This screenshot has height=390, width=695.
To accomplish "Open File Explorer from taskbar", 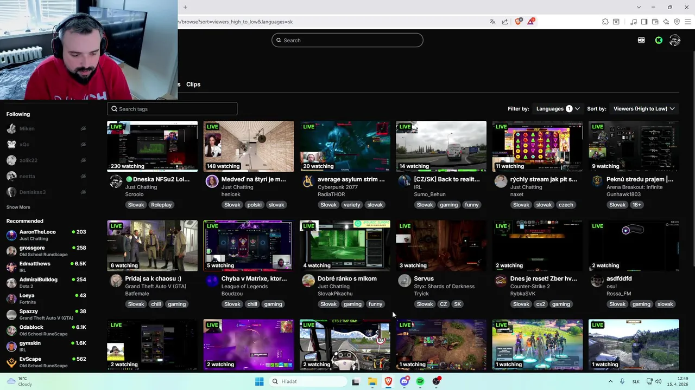I will [x=372, y=381].
